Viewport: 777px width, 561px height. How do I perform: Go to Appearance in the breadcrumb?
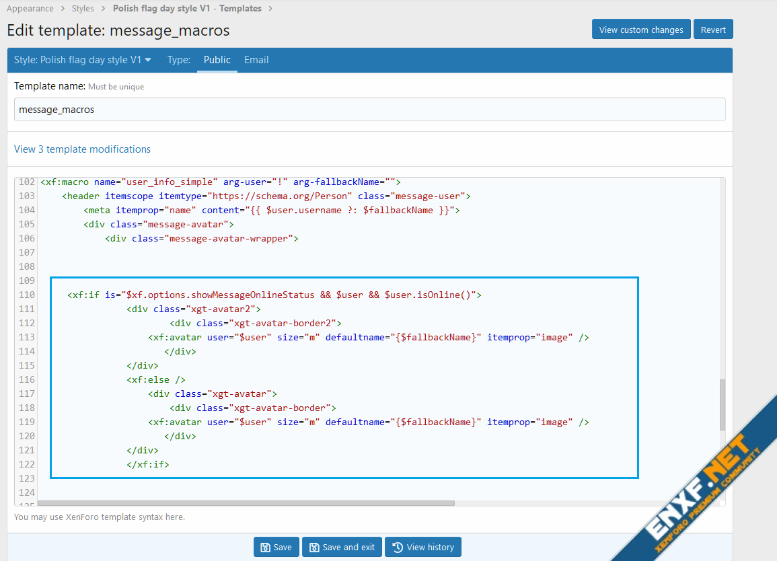pos(30,9)
